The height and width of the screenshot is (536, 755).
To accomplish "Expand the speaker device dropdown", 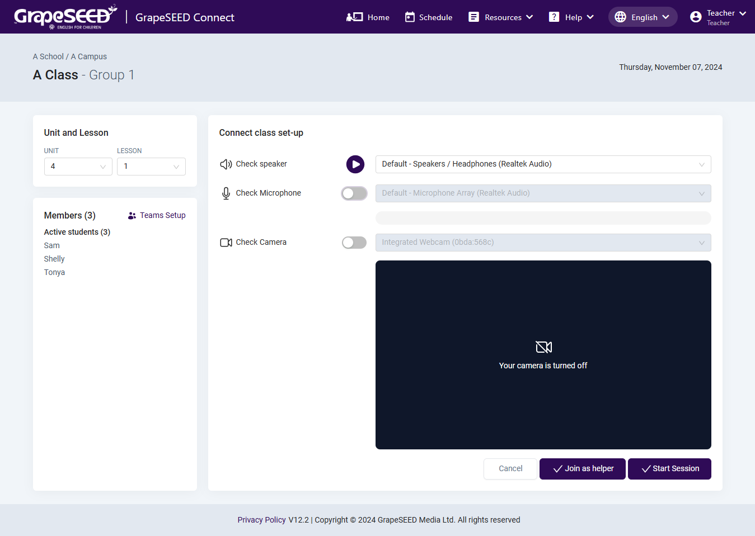I will point(543,164).
